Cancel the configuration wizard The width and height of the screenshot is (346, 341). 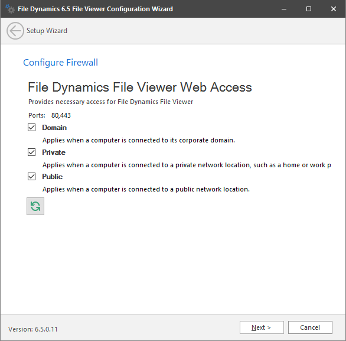tap(310, 327)
